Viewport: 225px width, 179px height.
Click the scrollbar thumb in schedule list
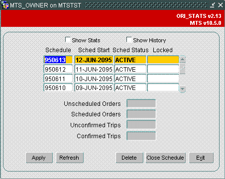182,68
